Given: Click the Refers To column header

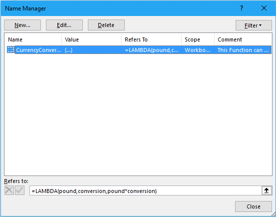Looking at the screenshot, I should tap(151, 39).
